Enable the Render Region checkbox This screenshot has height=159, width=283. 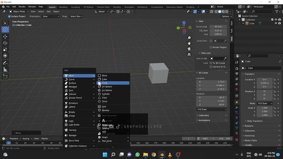coord(211,47)
